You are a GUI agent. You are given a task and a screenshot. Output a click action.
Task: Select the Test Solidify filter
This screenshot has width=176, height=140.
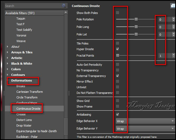point(24,30)
